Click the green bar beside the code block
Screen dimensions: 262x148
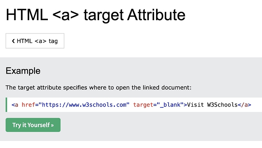coord(6,105)
